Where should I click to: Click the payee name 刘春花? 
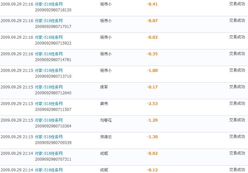pos(106,120)
